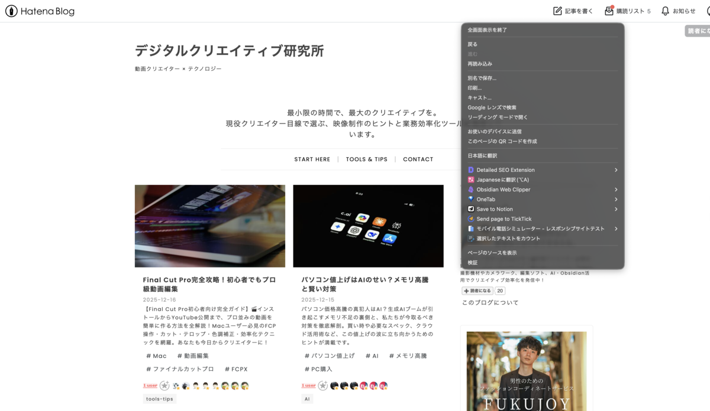Click the OneTab extension icon
Viewport: 710px width, 411px height.
pos(470,199)
